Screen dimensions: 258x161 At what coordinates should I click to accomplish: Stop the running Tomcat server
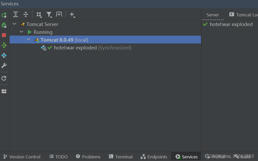point(4,35)
